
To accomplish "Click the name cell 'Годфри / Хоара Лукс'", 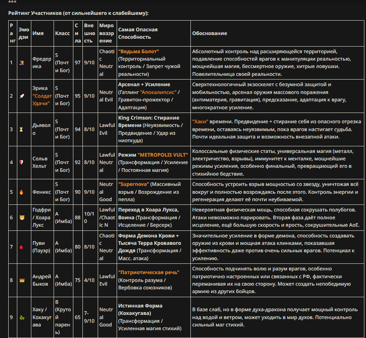I will coord(42,217).
